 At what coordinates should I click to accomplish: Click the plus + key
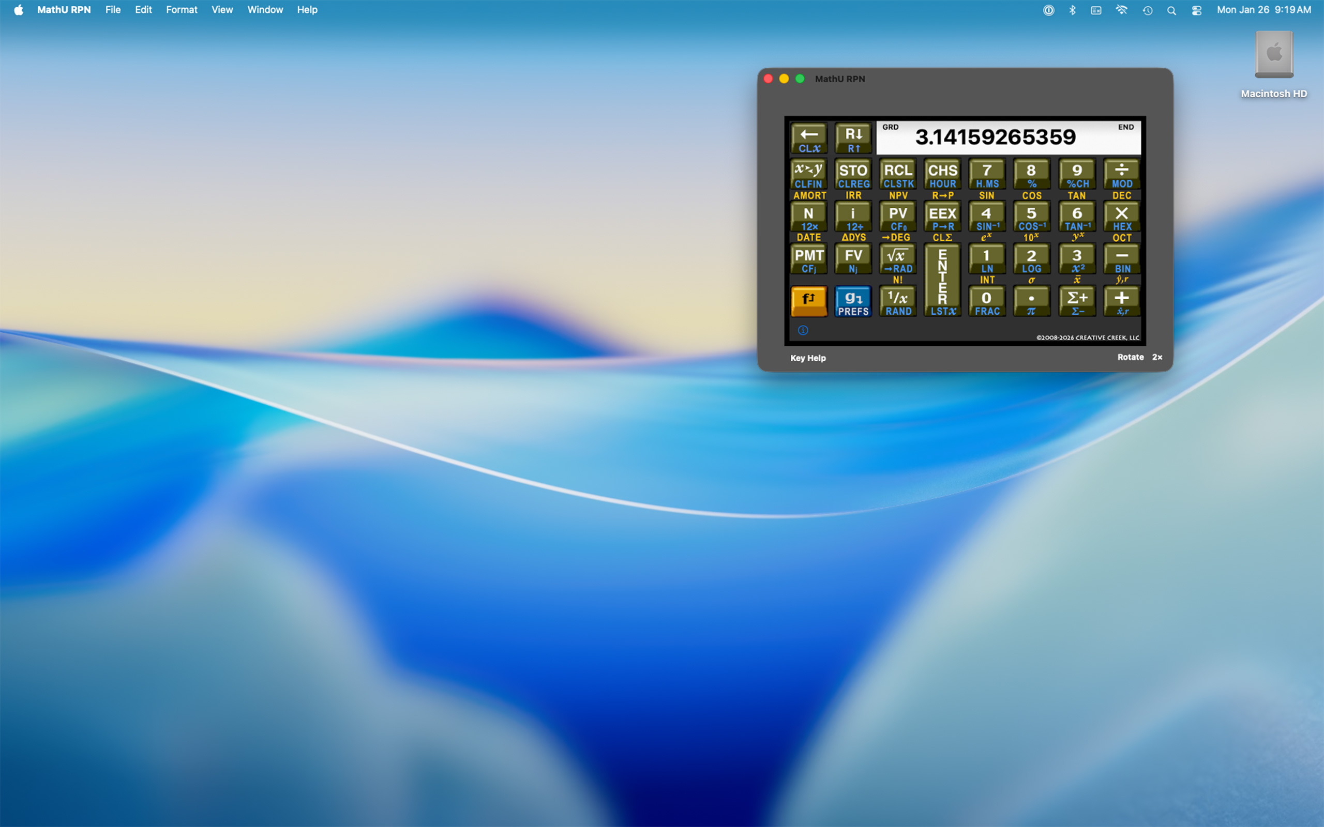pyautogui.click(x=1122, y=301)
